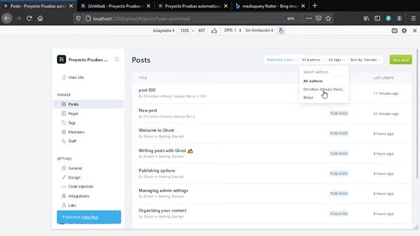
Task: Open Organising your content post
Action: [162, 210]
